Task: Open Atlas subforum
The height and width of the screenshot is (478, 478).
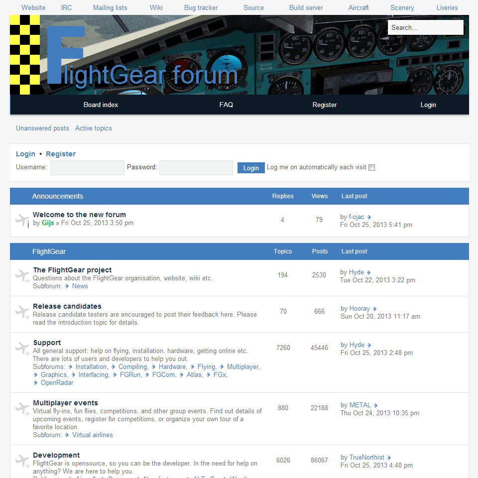Action: click(194, 374)
